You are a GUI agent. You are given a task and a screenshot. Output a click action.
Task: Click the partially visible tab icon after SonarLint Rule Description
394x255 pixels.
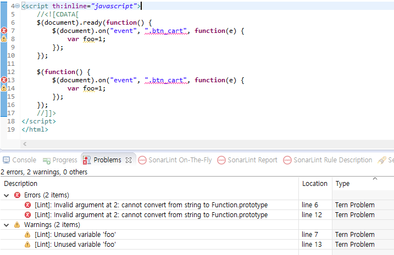382,160
